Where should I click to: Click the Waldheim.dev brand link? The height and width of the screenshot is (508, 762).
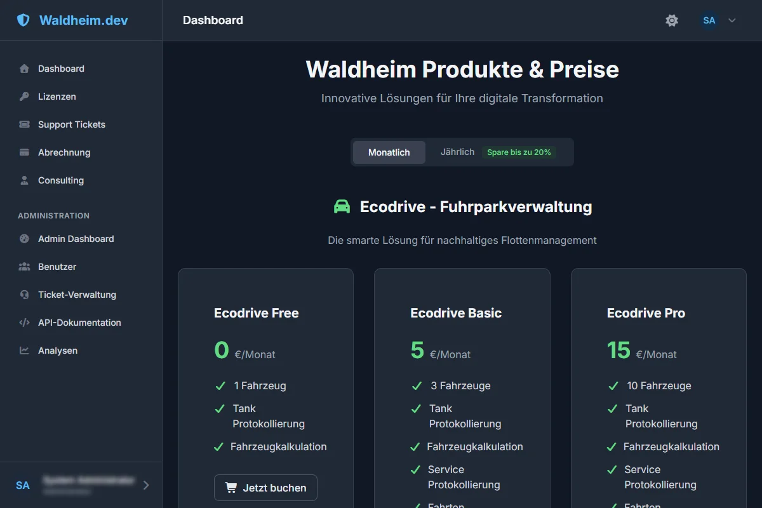[x=83, y=20]
